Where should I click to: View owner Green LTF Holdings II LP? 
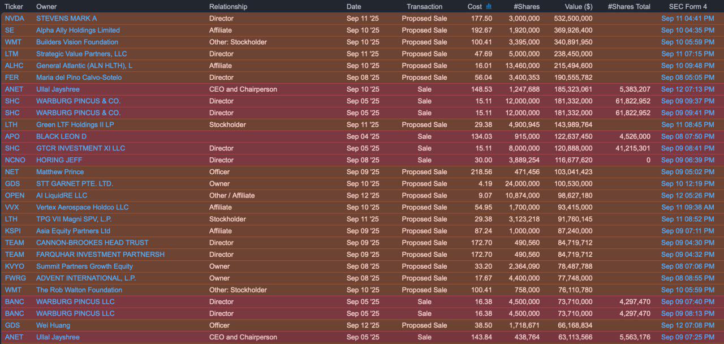75,125
